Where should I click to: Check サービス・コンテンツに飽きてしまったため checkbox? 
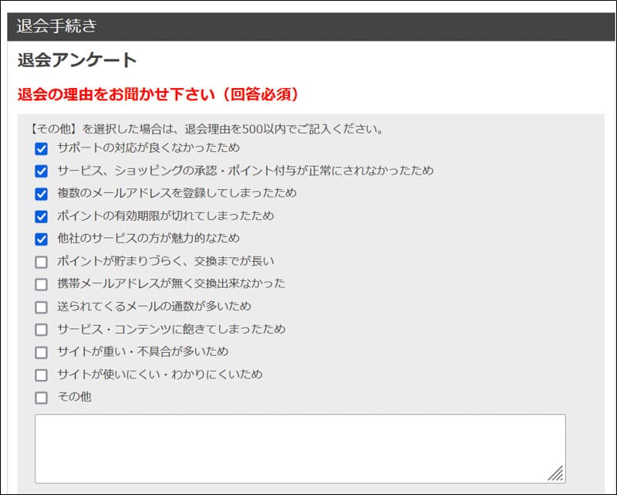pos(42,330)
